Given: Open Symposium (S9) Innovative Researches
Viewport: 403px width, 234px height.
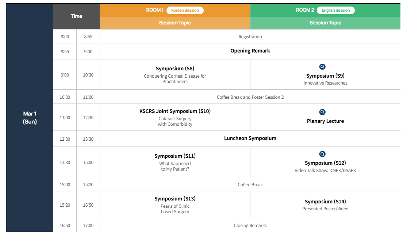Looking at the screenshot, I should pos(325,76).
